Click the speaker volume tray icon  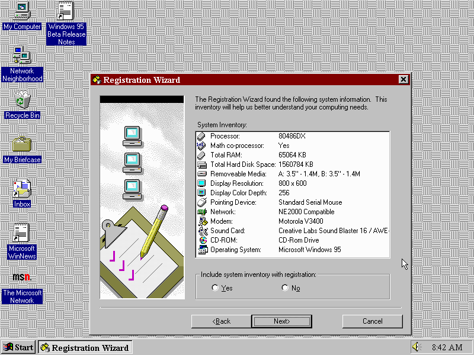pyautogui.click(x=416, y=347)
